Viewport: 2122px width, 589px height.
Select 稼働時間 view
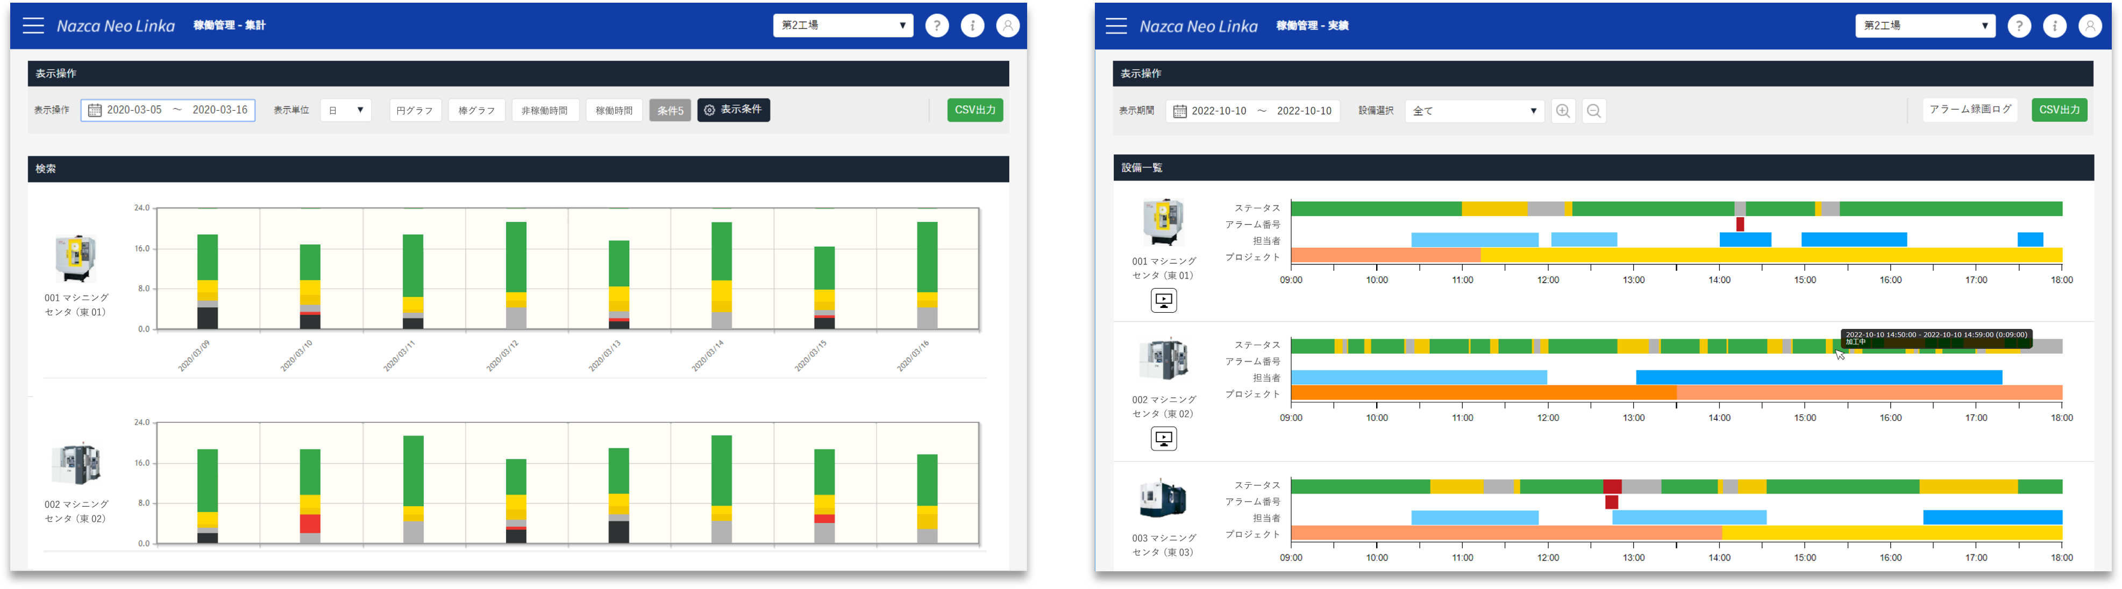point(614,110)
